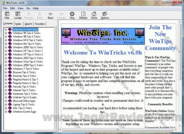Expand the Registry Hacks & Tips 1 node
Screen dimensions: 184x134
pyautogui.click(x=6, y=79)
